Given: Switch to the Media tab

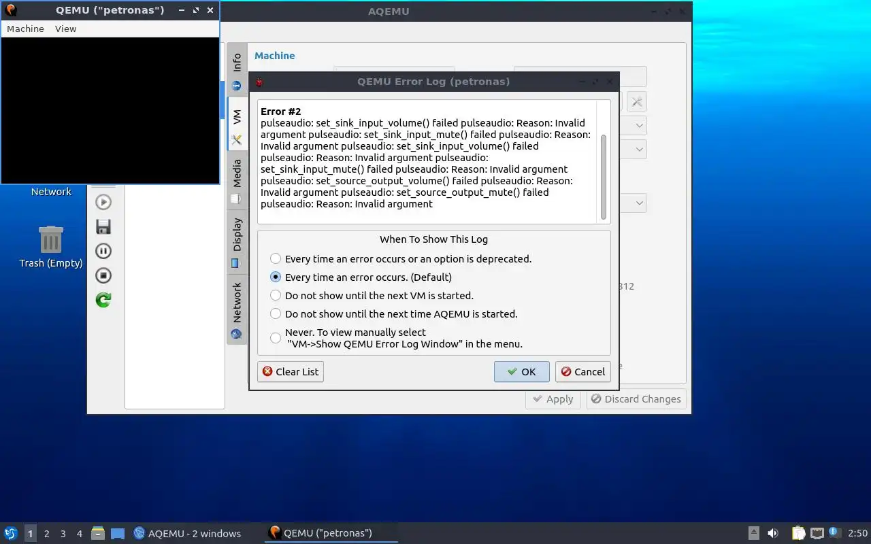Looking at the screenshot, I should (237, 180).
